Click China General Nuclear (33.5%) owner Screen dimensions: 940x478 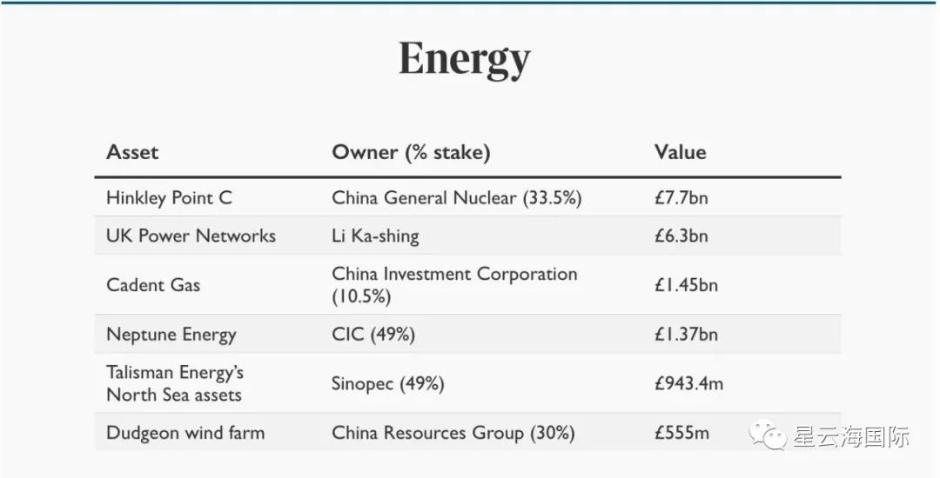(457, 198)
